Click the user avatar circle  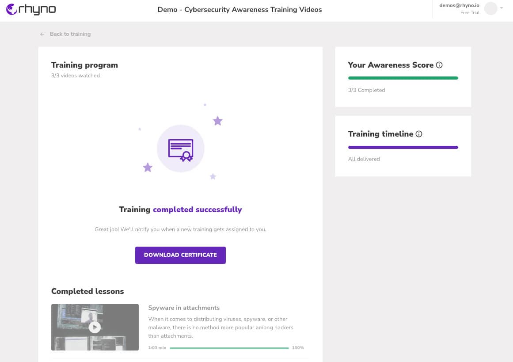pyautogui.click(x=490, y=8)
